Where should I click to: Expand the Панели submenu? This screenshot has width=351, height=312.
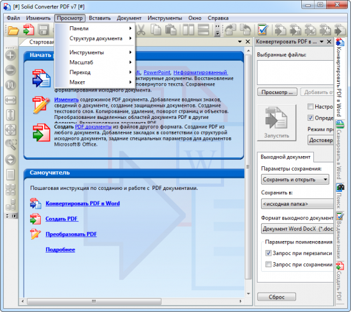95,29
